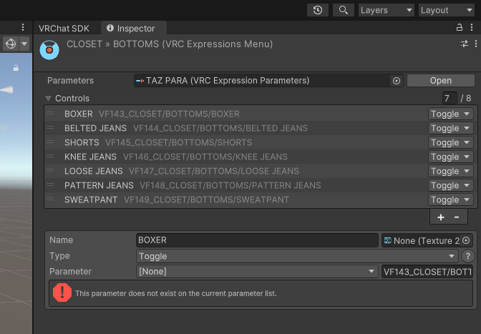The height and width of the screenshot is (334, 481).
Task: Open the Parameter [None] dropdown
Action: pos(257,272)
